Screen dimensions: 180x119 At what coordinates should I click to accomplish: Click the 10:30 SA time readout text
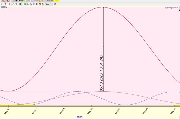coord(4,7)
